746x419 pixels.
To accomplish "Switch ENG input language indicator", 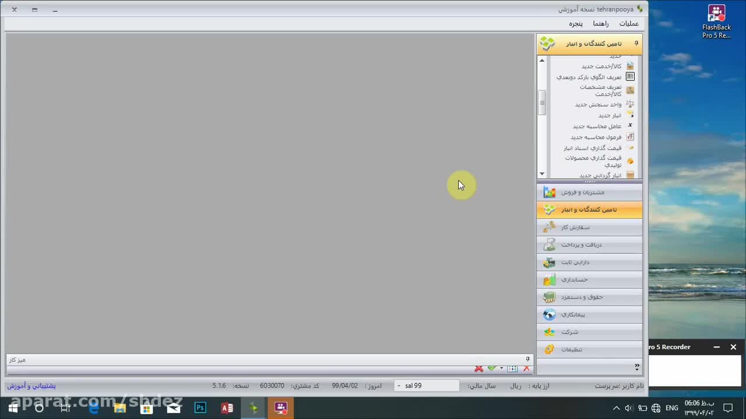I will tap(671, 408).
